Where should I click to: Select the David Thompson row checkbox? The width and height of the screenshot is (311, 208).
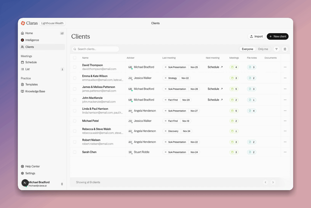click(75, 67)
